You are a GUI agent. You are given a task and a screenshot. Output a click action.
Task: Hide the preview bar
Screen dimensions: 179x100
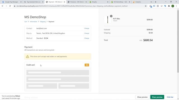pos(170,97)
